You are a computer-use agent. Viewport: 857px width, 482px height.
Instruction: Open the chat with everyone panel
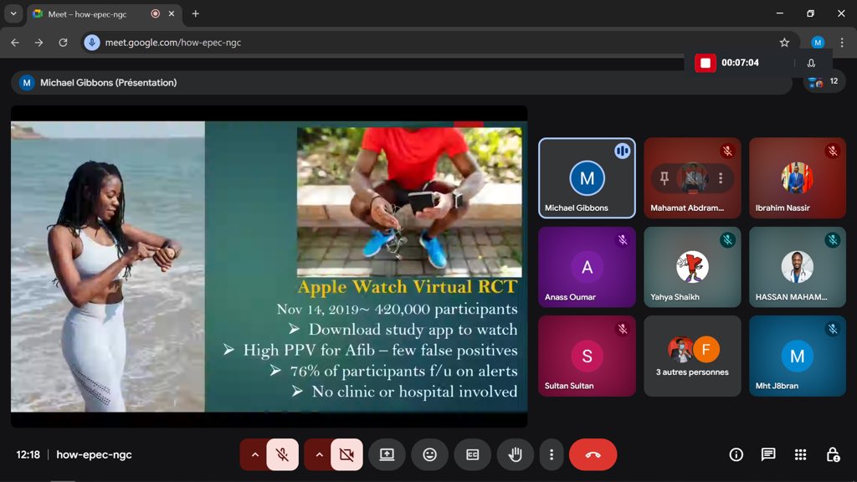(768, 454)
